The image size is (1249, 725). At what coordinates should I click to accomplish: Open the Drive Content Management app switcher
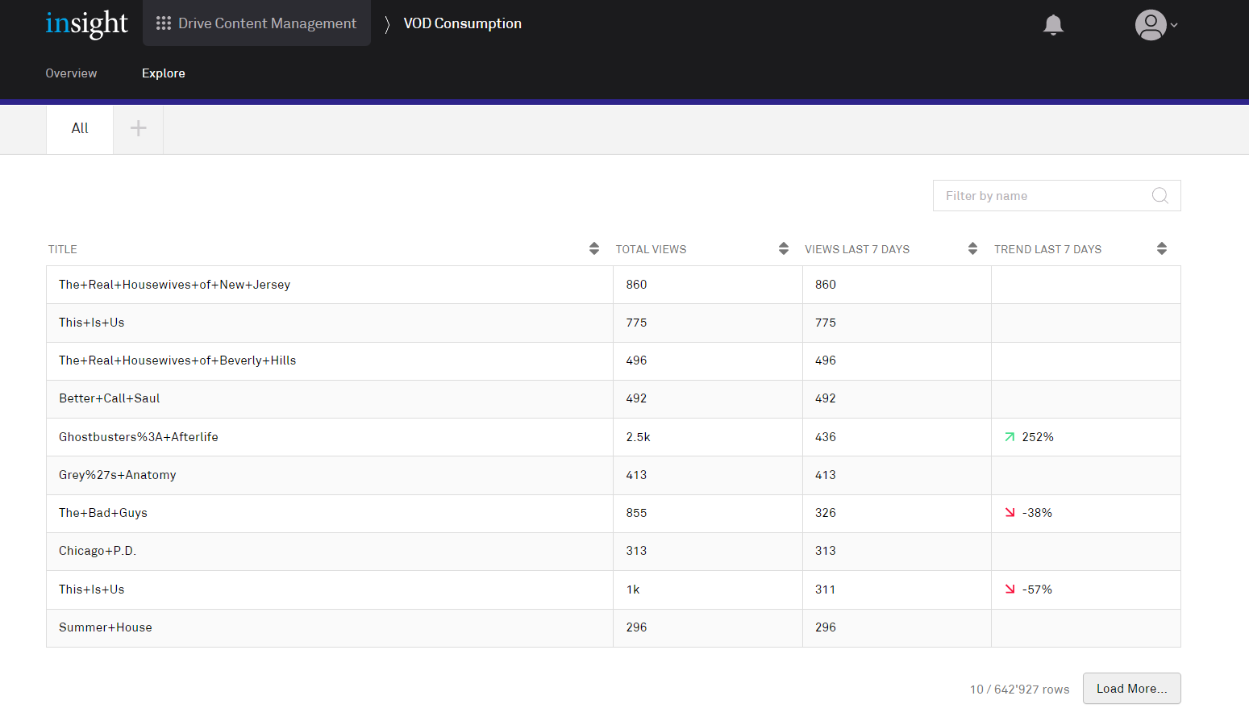(256, 23)
